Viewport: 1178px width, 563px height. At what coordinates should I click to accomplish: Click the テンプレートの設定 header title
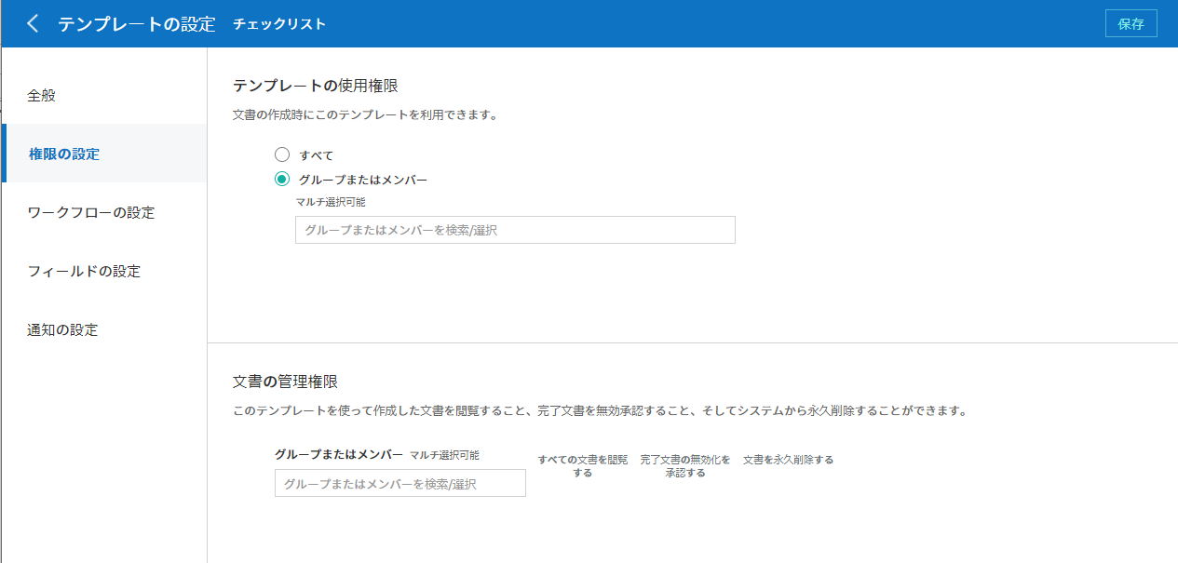pyautogui.click(x=137, y=24)
